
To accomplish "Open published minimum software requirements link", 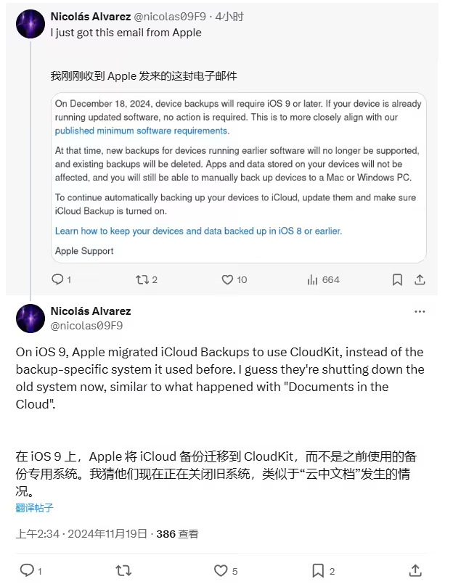I will pyautogui.click(x=142, y=131).
